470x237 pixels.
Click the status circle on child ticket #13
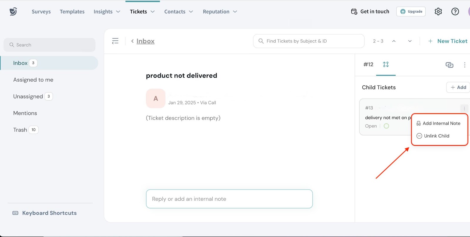386,126
